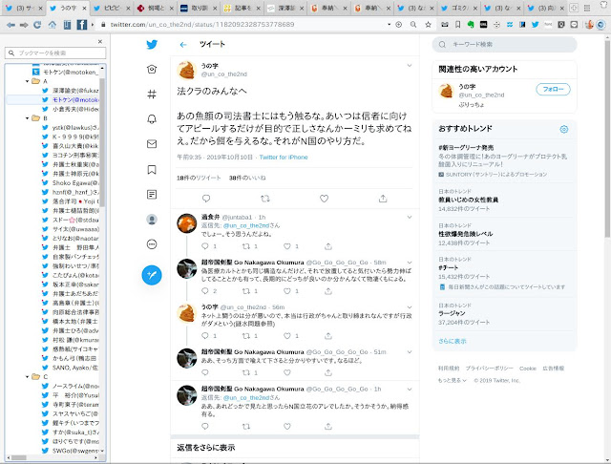
Task: Reload the page with the refresh icon
Action: (x=37, y=25)
